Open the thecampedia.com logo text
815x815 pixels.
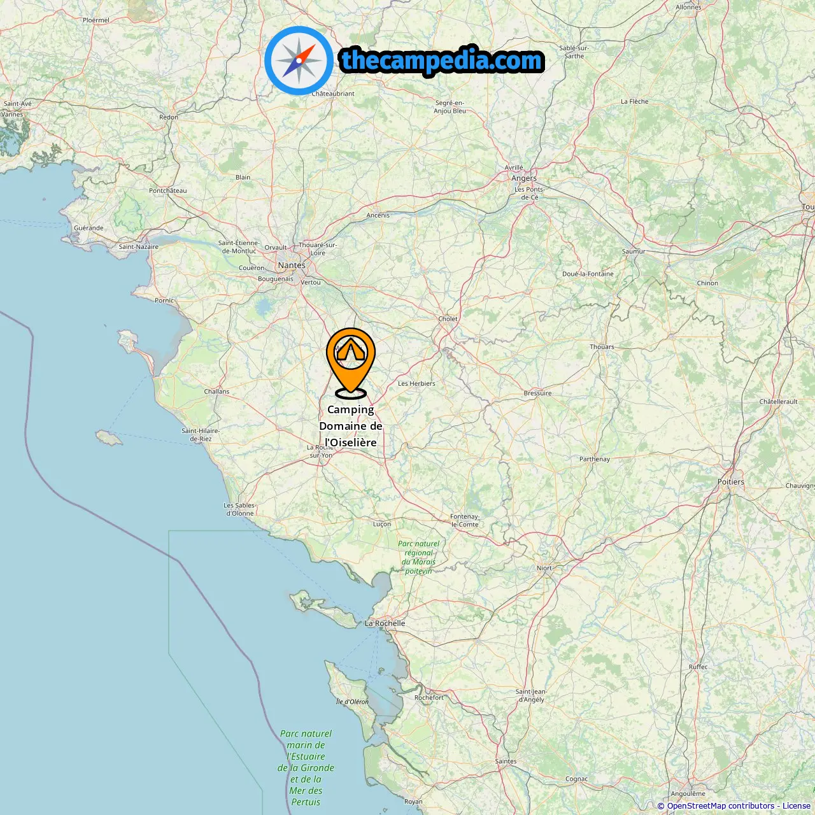coord(442,60)
